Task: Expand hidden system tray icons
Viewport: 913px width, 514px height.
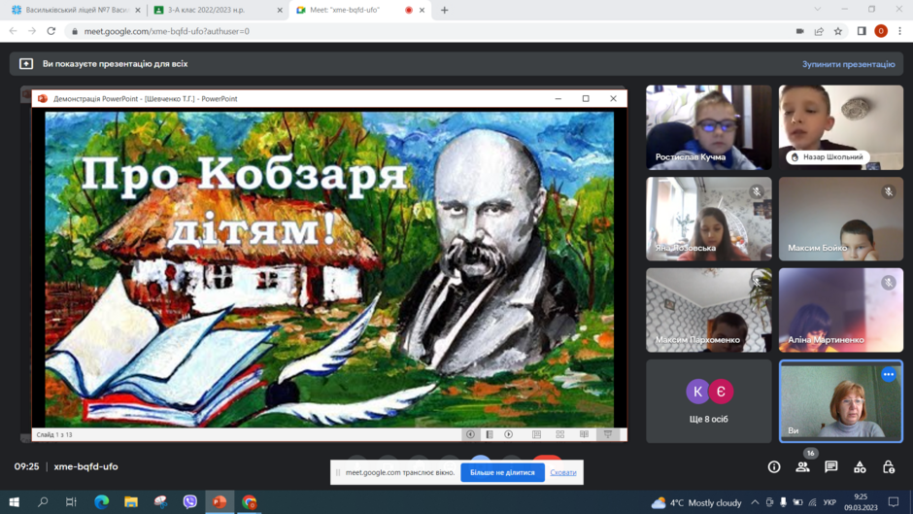Action: [755, 502]
